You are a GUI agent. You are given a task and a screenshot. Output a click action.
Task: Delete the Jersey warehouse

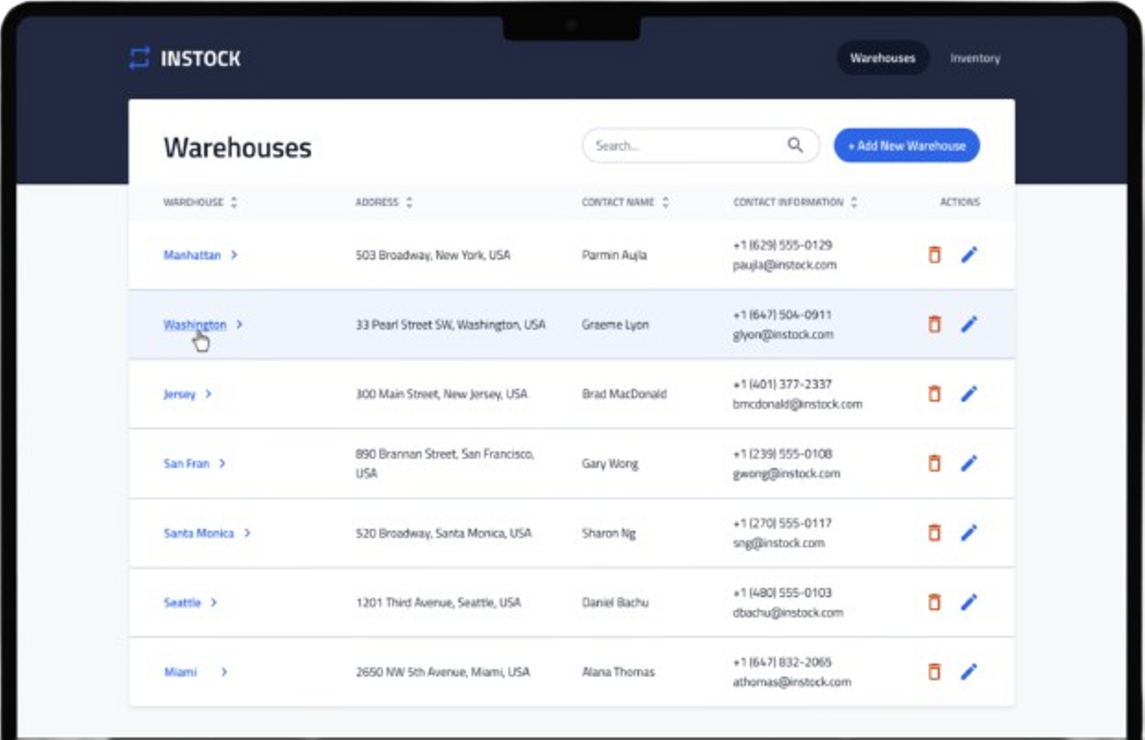[934, 394]
